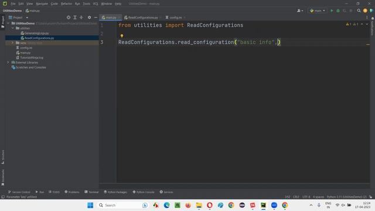
Task: Click the Debug bug icon
Action: pos(338,11)
